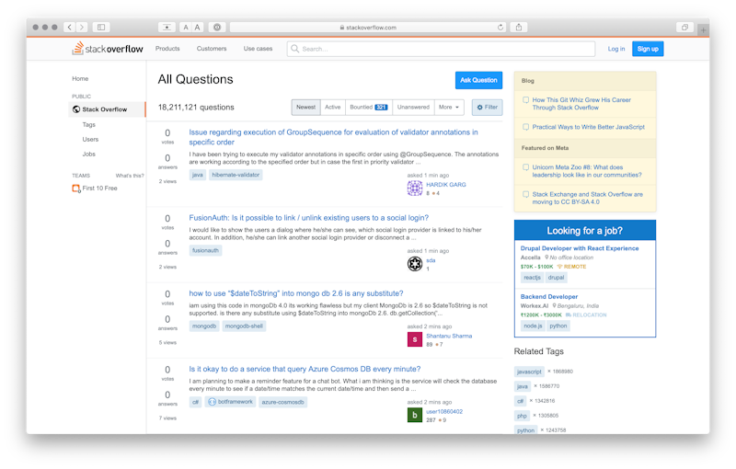Image resolution: width=736 pixels, height=469 pixels.
Task: Click the botframework tag icon
Action: [x=212, y=402]
